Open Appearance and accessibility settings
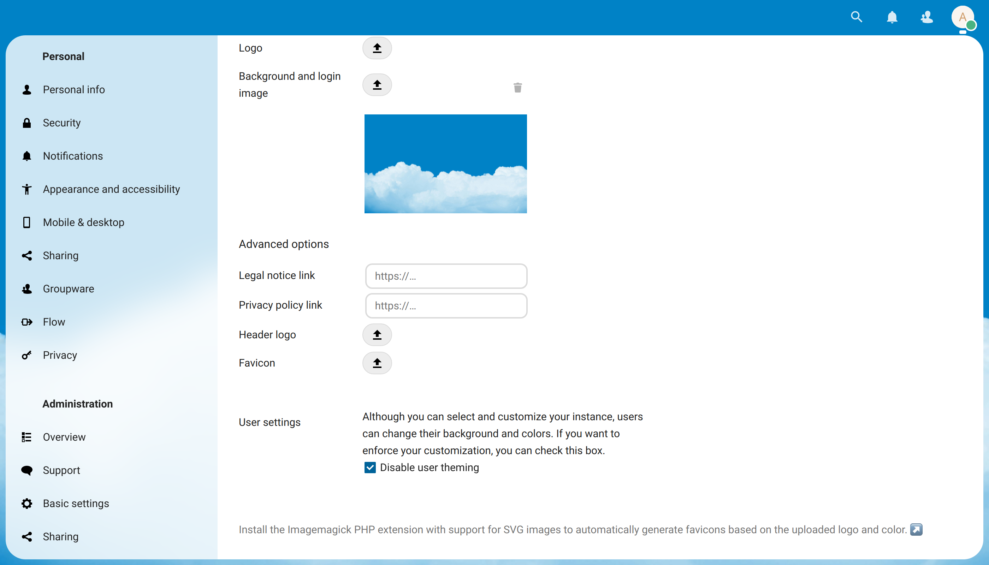Viewport: 989px width, 565px height. pyautogui.click(x=111, y=189)
